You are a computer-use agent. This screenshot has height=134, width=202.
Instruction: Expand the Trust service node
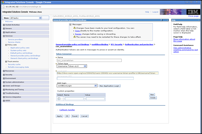pos(6,62)
